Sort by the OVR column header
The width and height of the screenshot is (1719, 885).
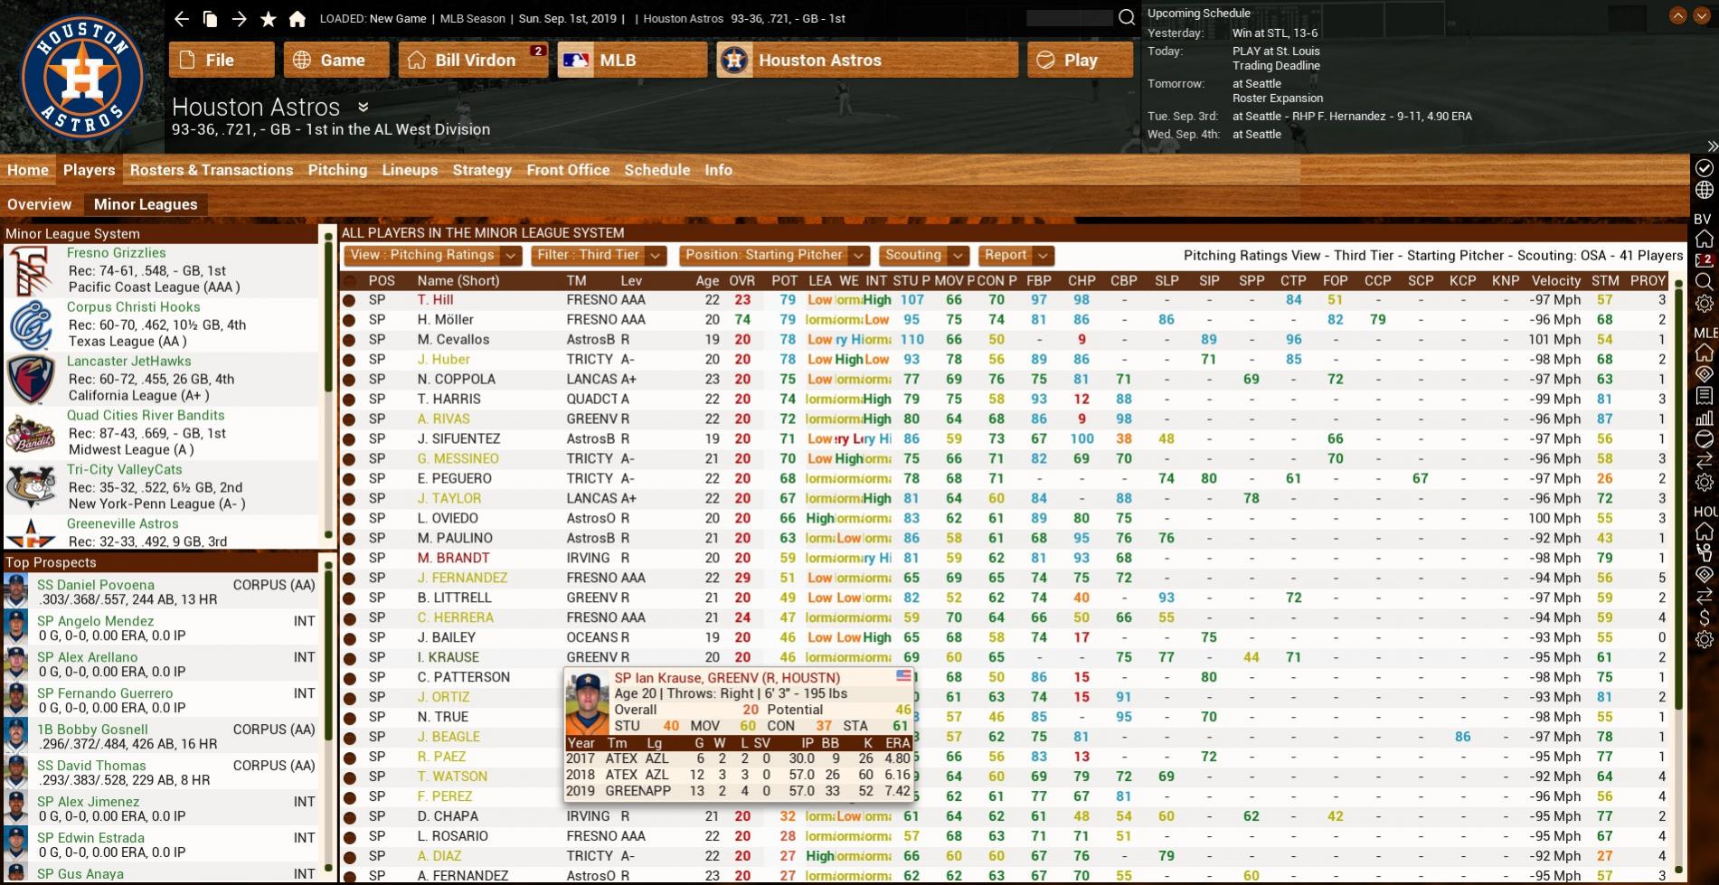[741, 280]
